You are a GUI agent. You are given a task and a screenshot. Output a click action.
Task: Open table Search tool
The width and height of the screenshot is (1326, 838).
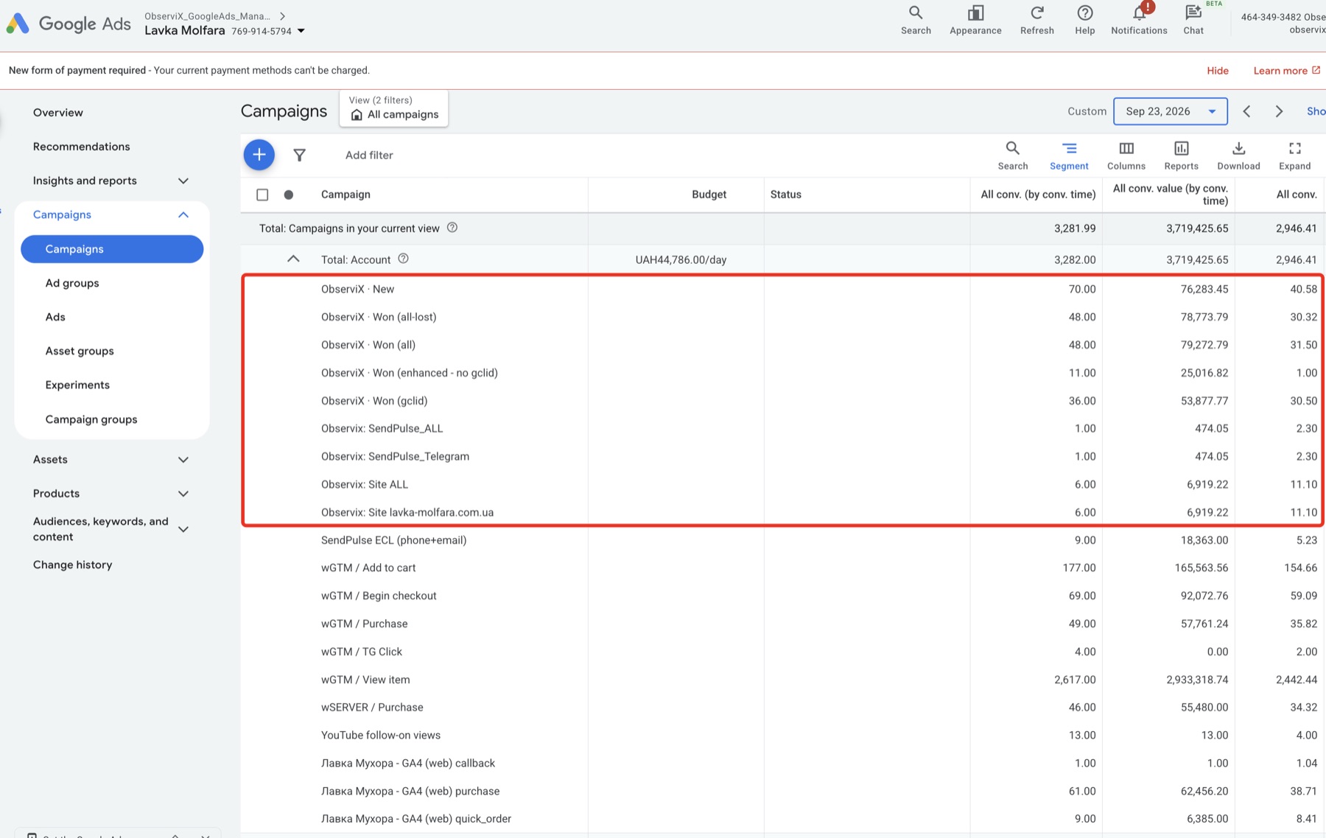[1012, 156]
